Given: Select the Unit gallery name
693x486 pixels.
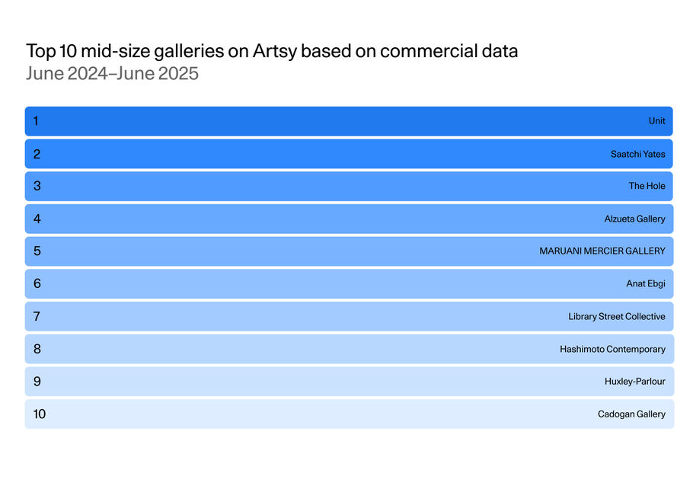Looking at the screenshot, I should 656,121.
